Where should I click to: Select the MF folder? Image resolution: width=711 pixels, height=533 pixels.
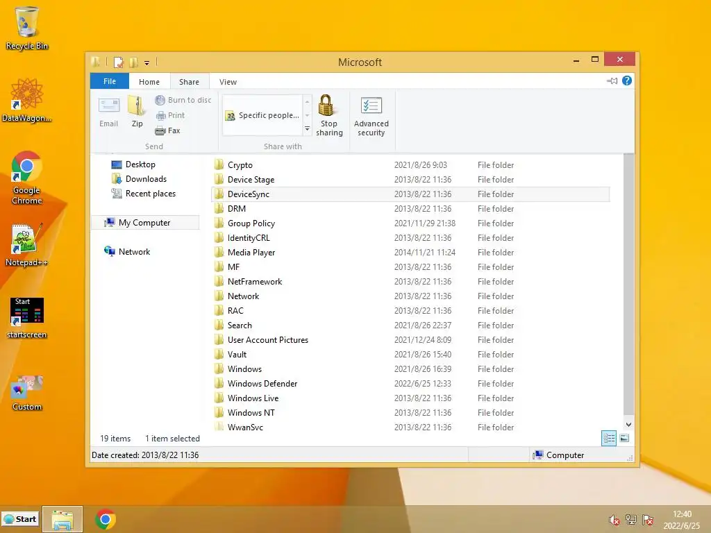pyautogui.click(x=410, y=267)
